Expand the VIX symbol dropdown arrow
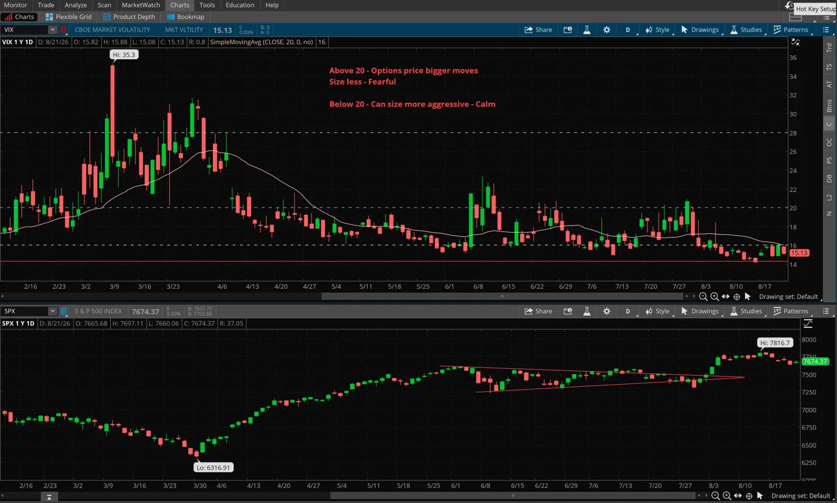 coord(53,29)
